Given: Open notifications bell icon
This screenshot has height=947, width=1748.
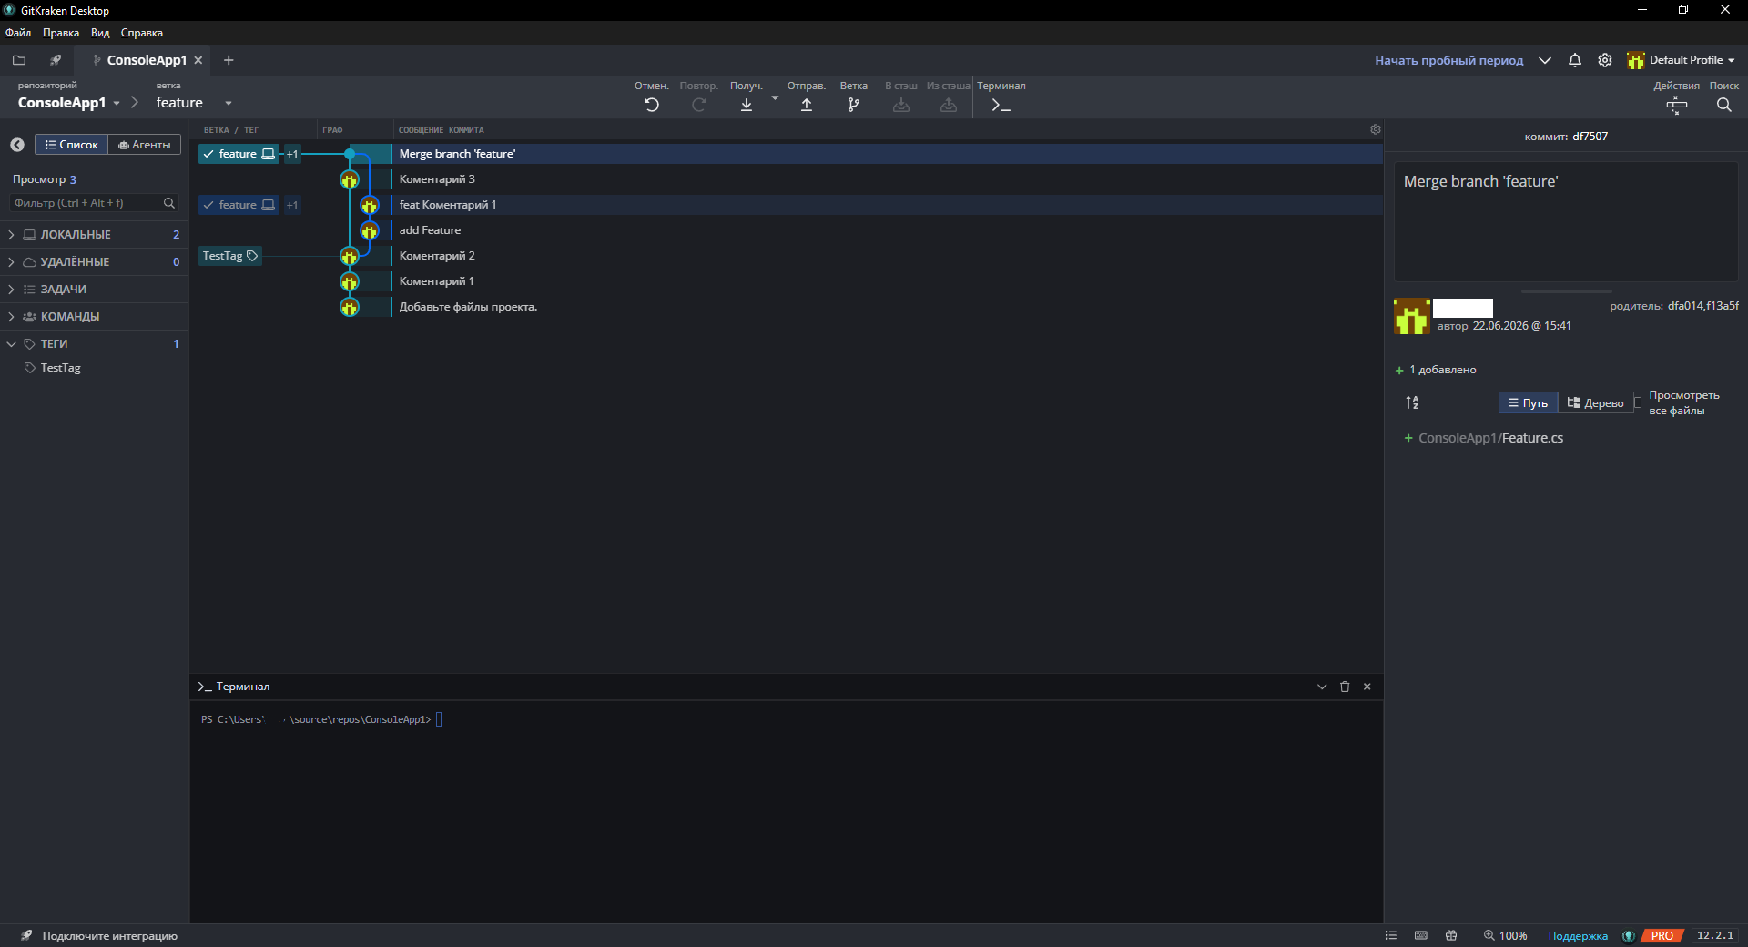Looking at the screenshot, I should coord(1575,60).
